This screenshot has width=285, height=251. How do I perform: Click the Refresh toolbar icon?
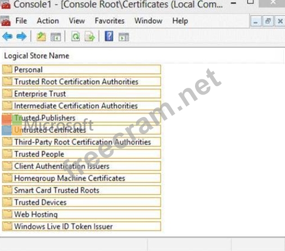pos(75,37)
